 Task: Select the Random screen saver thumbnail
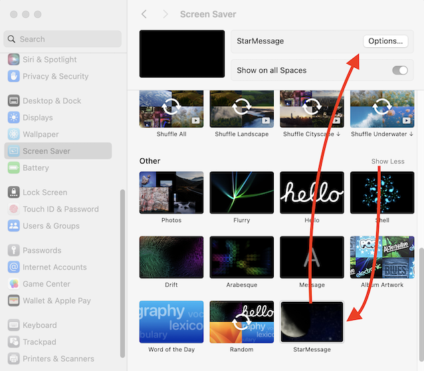click(242, 322)
